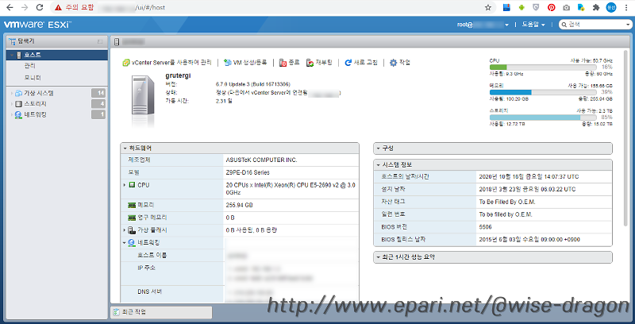
Task: Click the Z9PE-D16 Series model value
Action: click(x=248, y=172)
